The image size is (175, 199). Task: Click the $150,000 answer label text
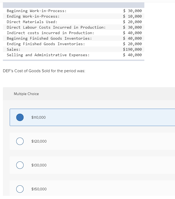coord(39,189)
